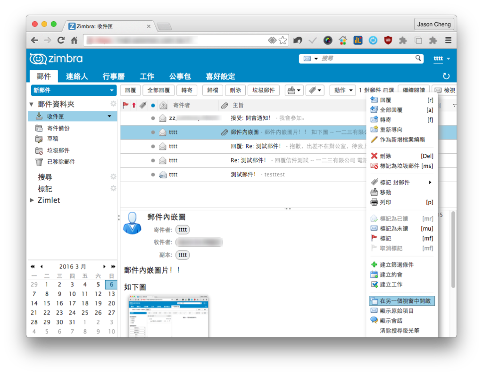Click the 刪除 toolbar button
483x375 pixels.
pos(235,90)
